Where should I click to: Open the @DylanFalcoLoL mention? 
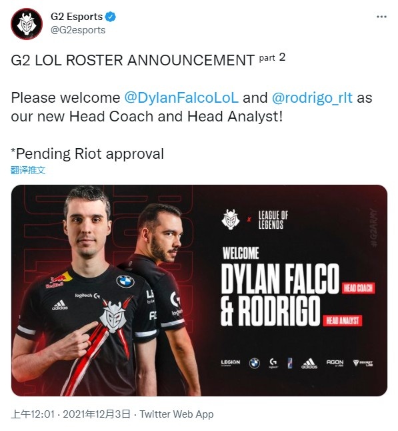click(181, 98)
